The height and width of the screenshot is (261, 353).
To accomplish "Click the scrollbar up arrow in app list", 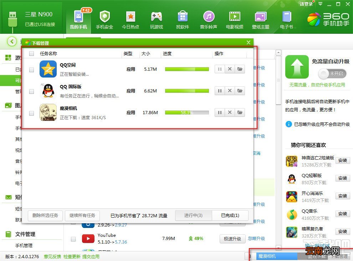I will tap(278, 53).
